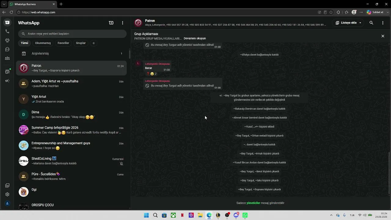The height and width of the screenshot is (220, 391).
Task: Open the browser settings and more menu
Action: pyautogui.click(x=361, y=12)
